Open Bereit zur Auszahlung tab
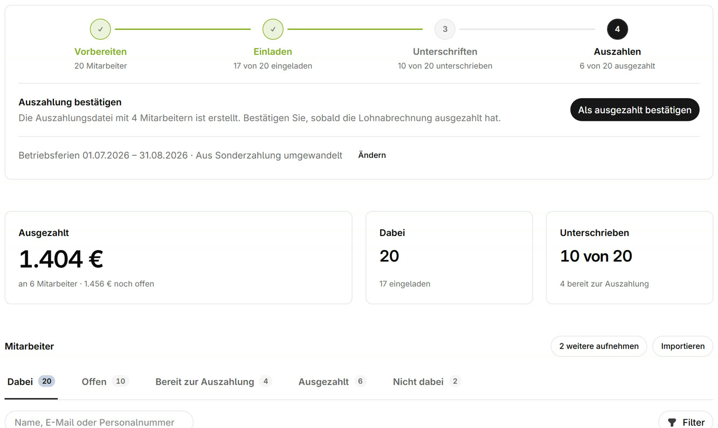 (213, 382)
